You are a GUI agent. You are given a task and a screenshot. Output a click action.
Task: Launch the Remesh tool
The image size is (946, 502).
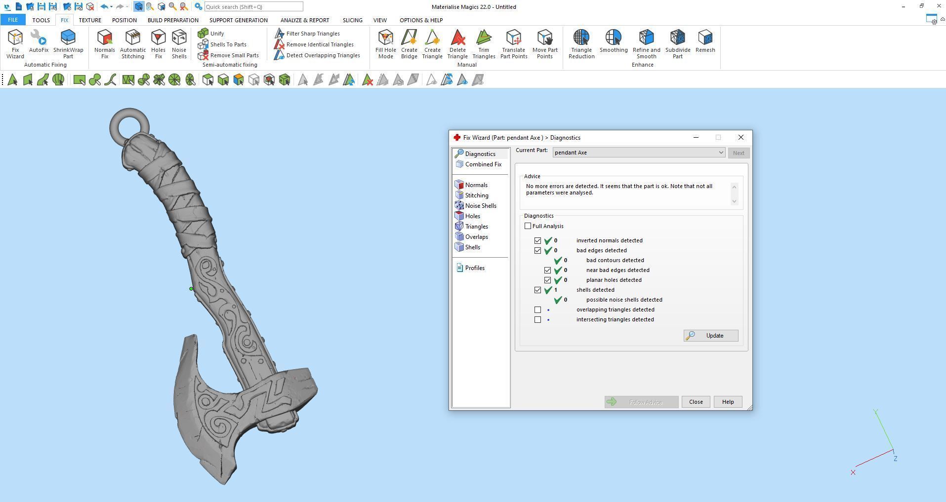(x=705, y=41)
